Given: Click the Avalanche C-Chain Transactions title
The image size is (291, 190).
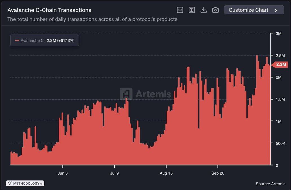Looking at the screenshot, I should tap(49, 10).
